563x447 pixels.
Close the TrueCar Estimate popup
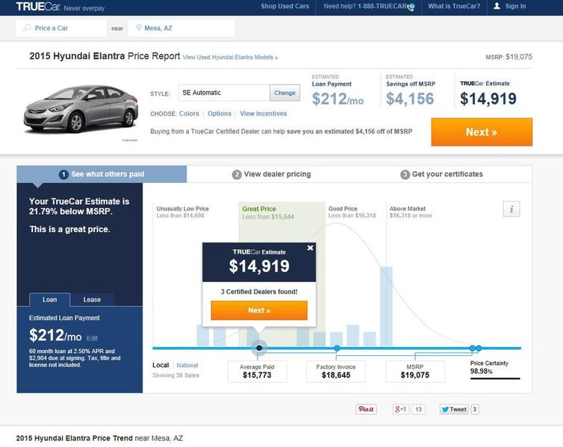(x=310, y=248)
